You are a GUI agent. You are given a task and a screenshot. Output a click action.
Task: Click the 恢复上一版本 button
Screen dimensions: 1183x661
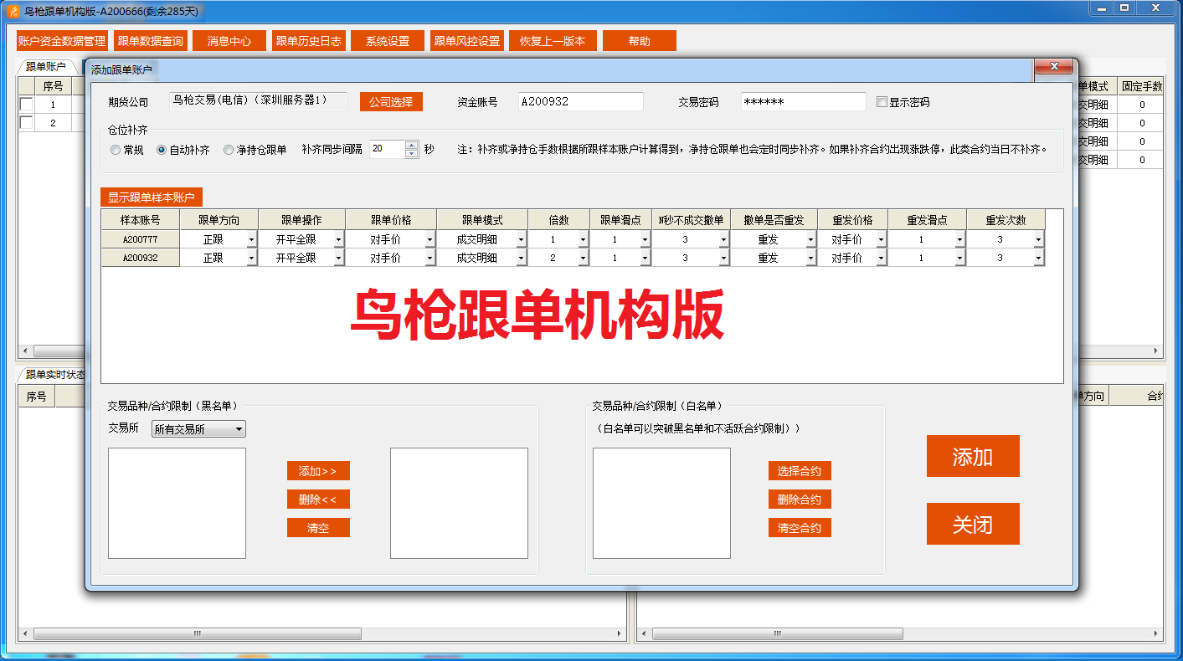pos(553,41)
